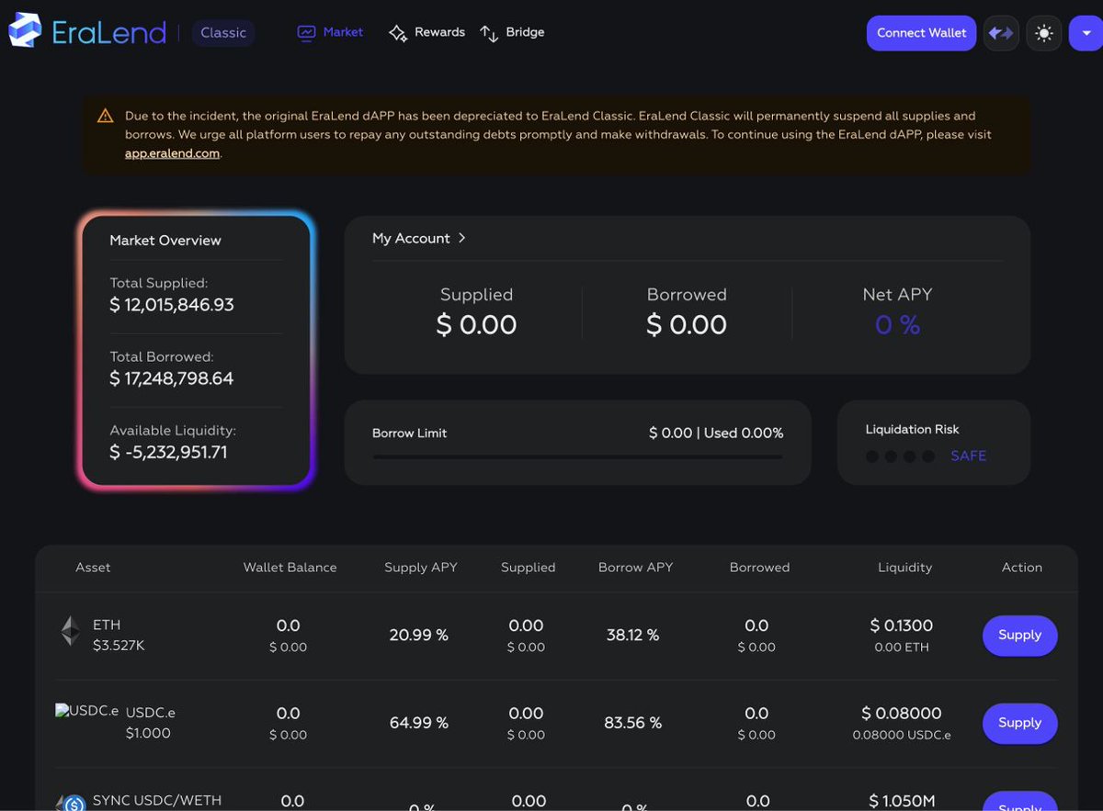The height and width of the screenshot is (811, 1103).
Task: Click the warning triangle icon in the notice
Action: coord(106,116)
